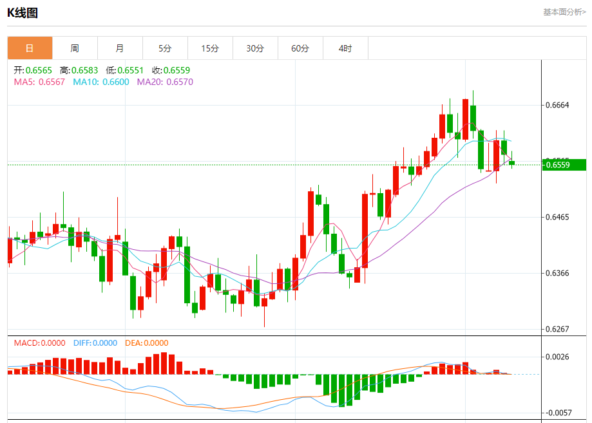Image resolution: width=592 pixels, height=423 pixels.
Task: Click the green 0.6559 current price tag
Action: (564, 165)
